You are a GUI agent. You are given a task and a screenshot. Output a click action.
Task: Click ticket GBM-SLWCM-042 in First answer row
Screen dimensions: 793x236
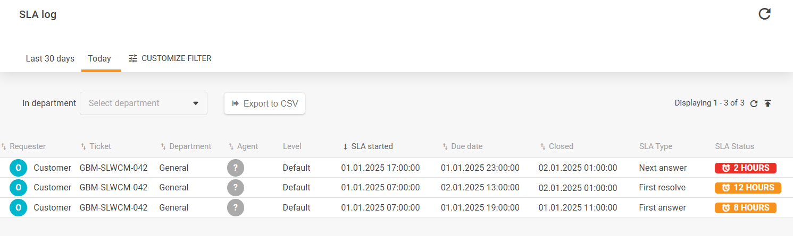(113, 208)
